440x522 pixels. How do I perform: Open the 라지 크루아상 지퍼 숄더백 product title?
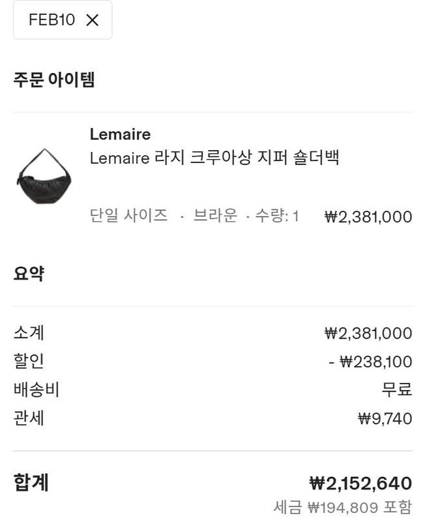click(214, 158)
